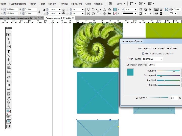Screen dimensions: 182x136
Task: Click the fill/stroke color box in tools panel
Action: pyautogui.click(x=8, y=112)
